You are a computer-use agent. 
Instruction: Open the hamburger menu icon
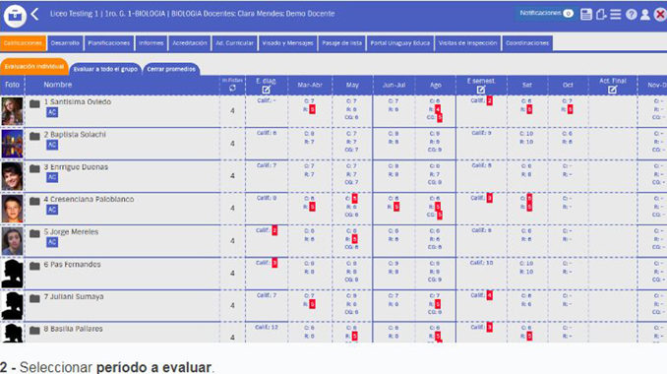click(616, 14)
